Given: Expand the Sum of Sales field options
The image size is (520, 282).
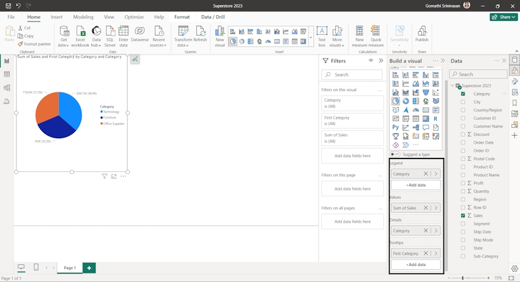Looking at the screenshot, I should point(436,208).
